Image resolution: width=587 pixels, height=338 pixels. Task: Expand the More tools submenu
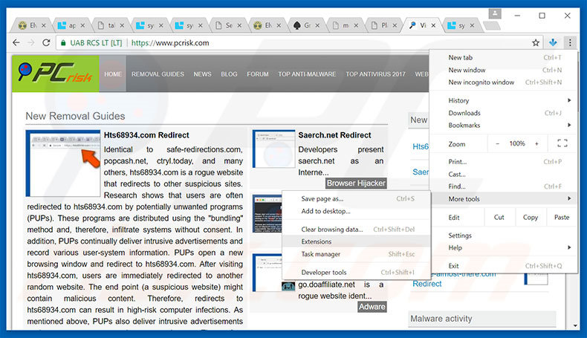pos(503,199)
